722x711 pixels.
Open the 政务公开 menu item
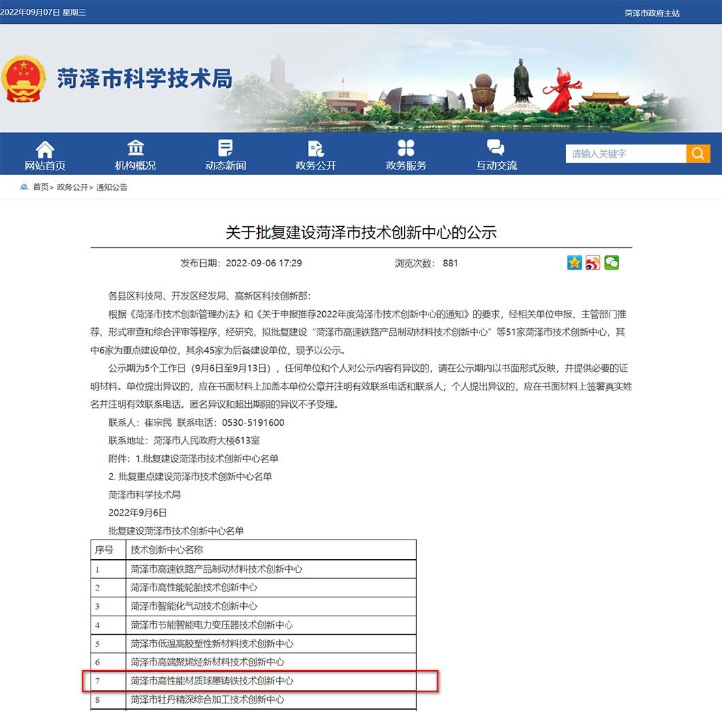click(316, 165)
